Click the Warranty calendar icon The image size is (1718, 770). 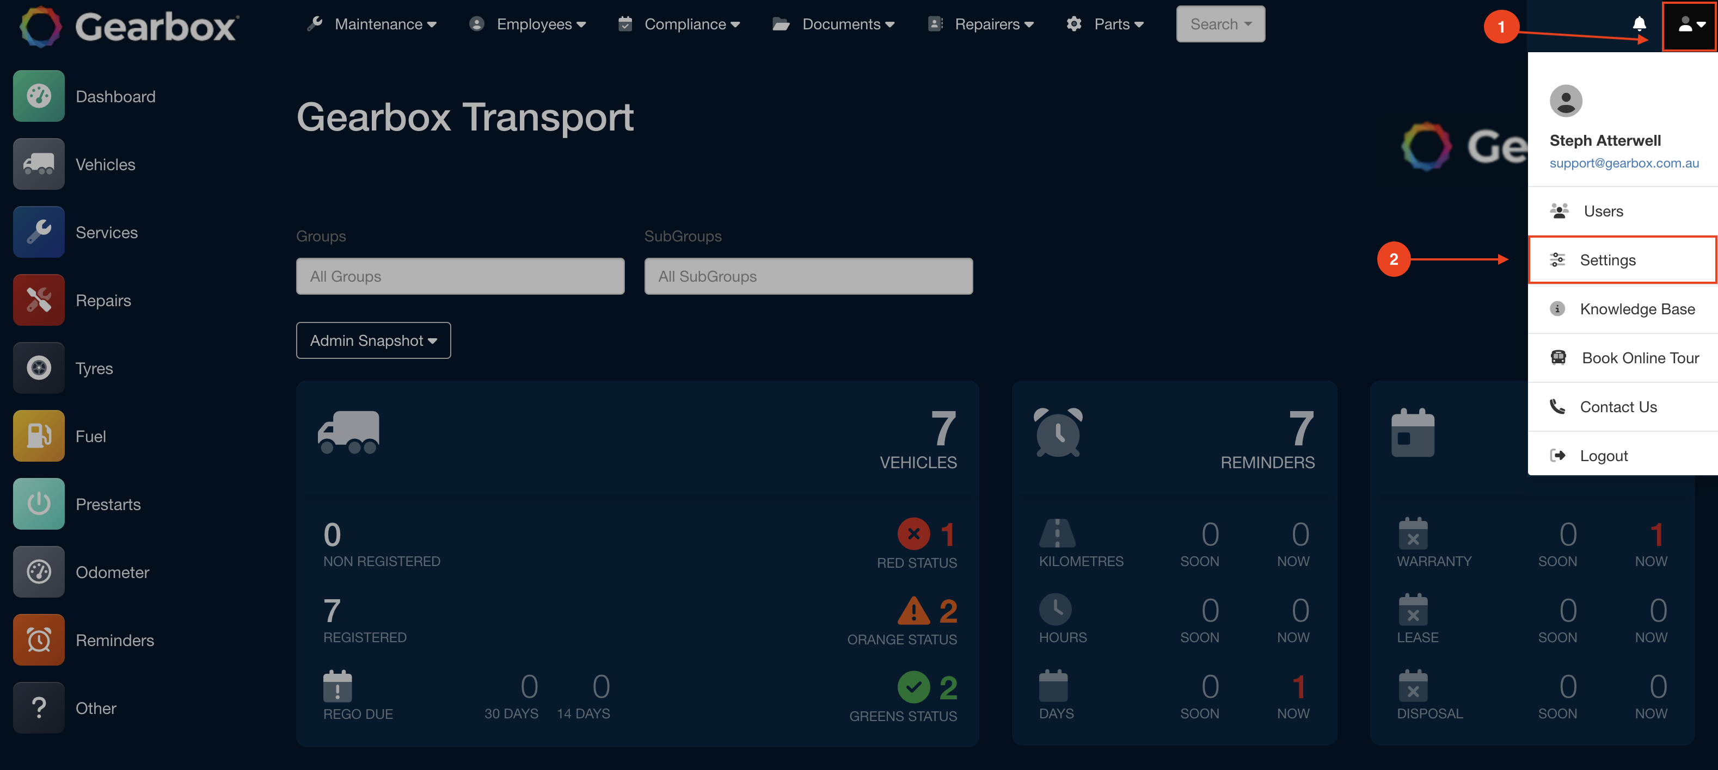[x=1413, y=533]
